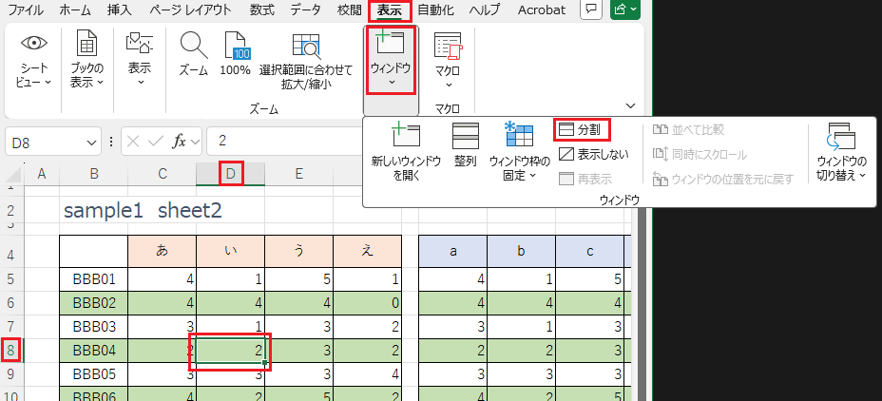This screenshot has width=882, height=401.
Task: Collapse the ribbon with the chevron
Action: (630, 105)
